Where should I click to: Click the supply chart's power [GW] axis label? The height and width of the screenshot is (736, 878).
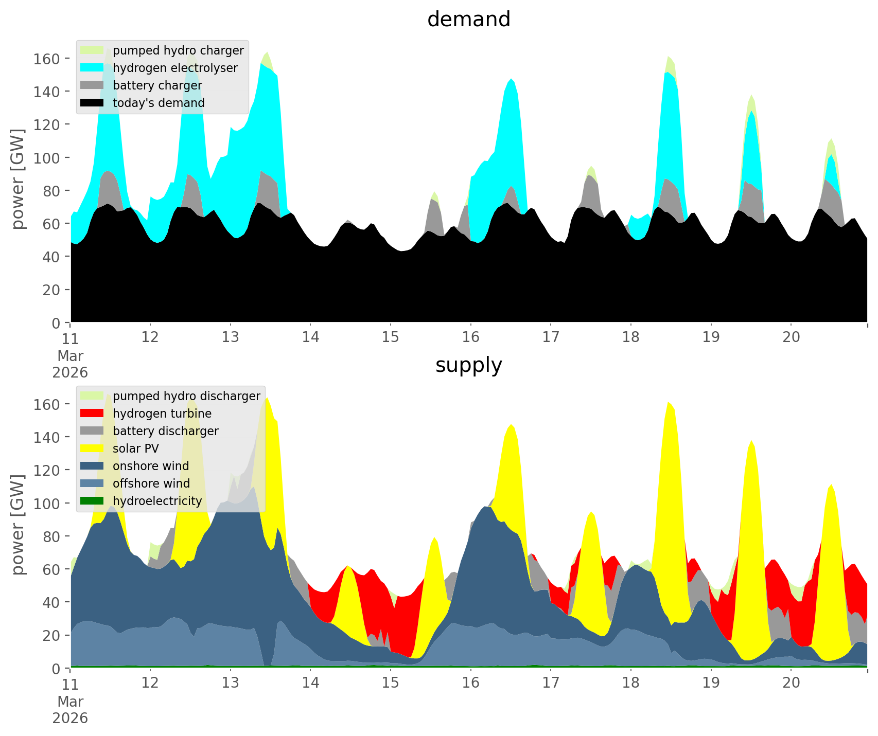[x=18, y=525]
